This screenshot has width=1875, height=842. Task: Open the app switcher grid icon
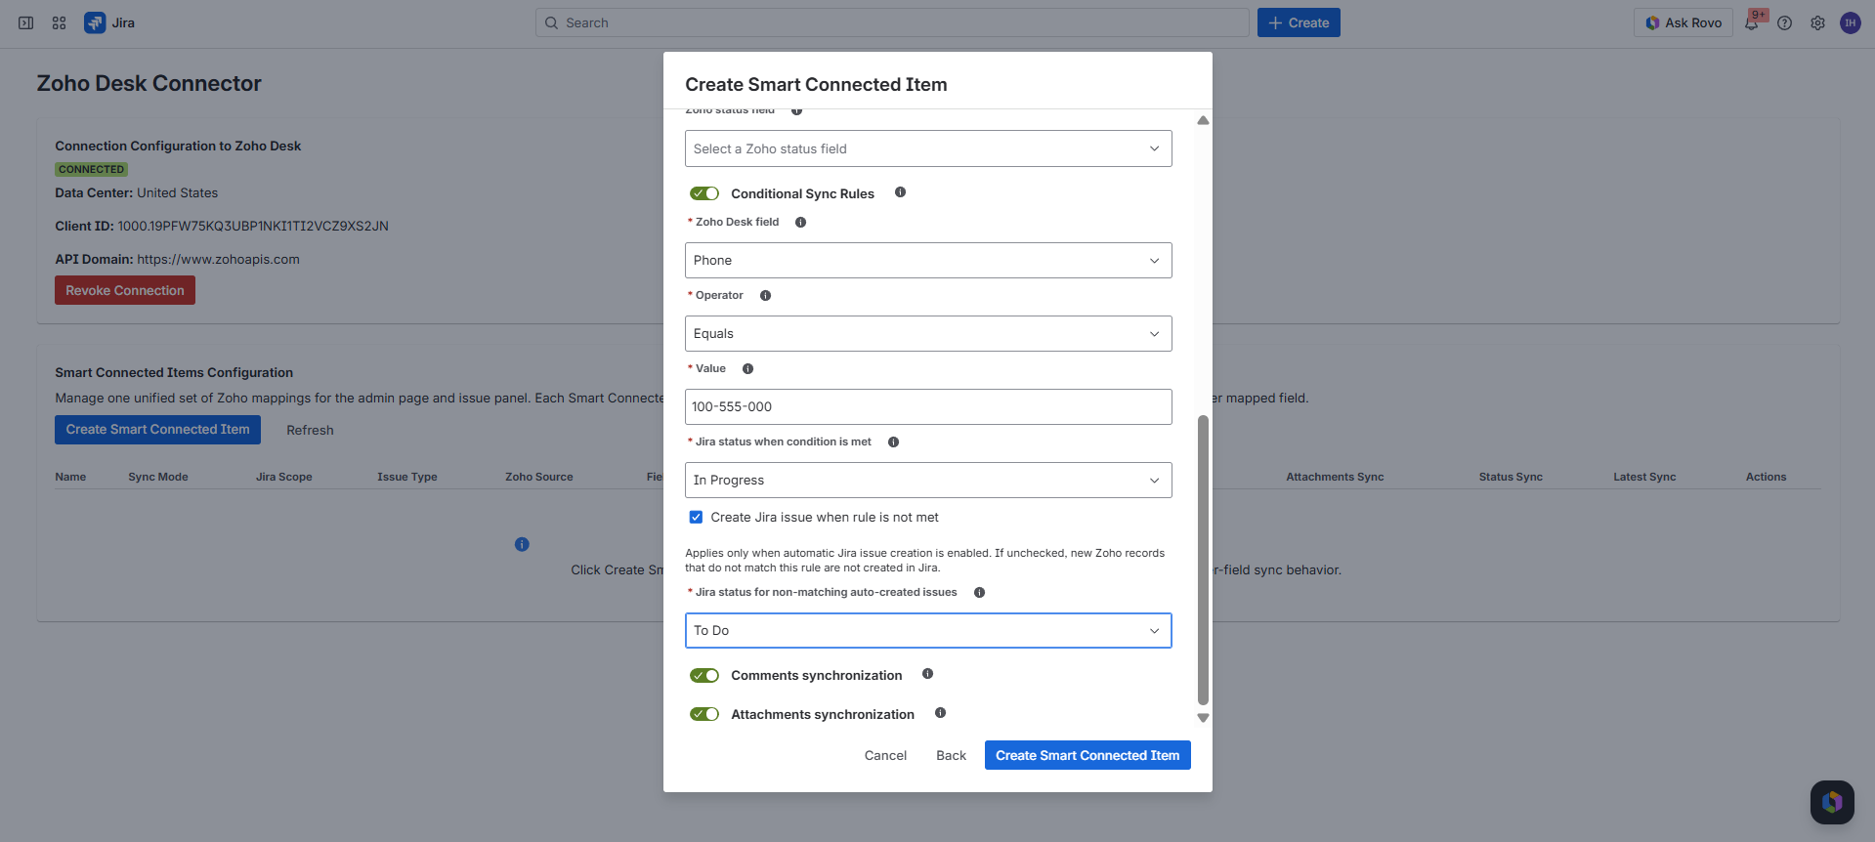(x=60, y=22)
